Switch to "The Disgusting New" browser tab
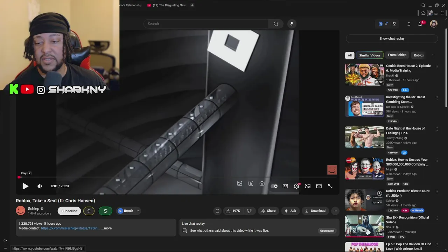The height and width of the screenshot is (252, 448). coord(167,5)
